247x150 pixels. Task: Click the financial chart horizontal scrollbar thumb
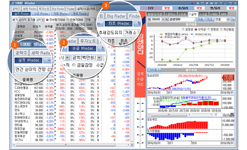[169, 115]
